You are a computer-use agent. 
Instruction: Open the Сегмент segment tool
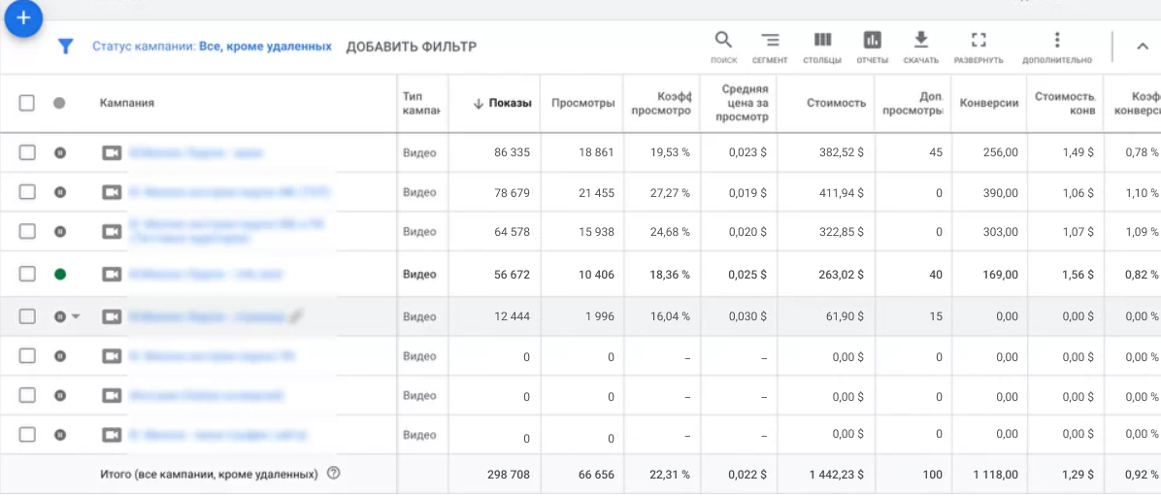(770, 47)
